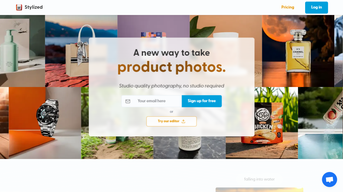
Task: Click the upload icon on Try our editor
Action: [x=183, y=121]
